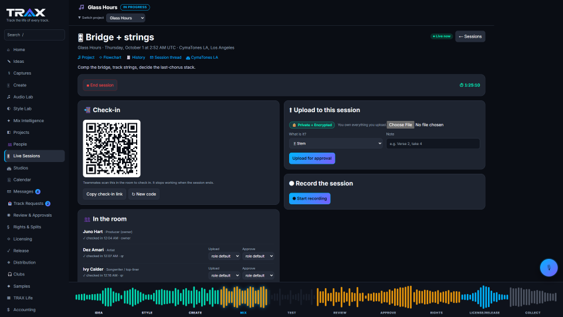Viewport: 563px width, 317px height.
Task: Open the TRAX Life icon
Action: [x=9, y=298]
